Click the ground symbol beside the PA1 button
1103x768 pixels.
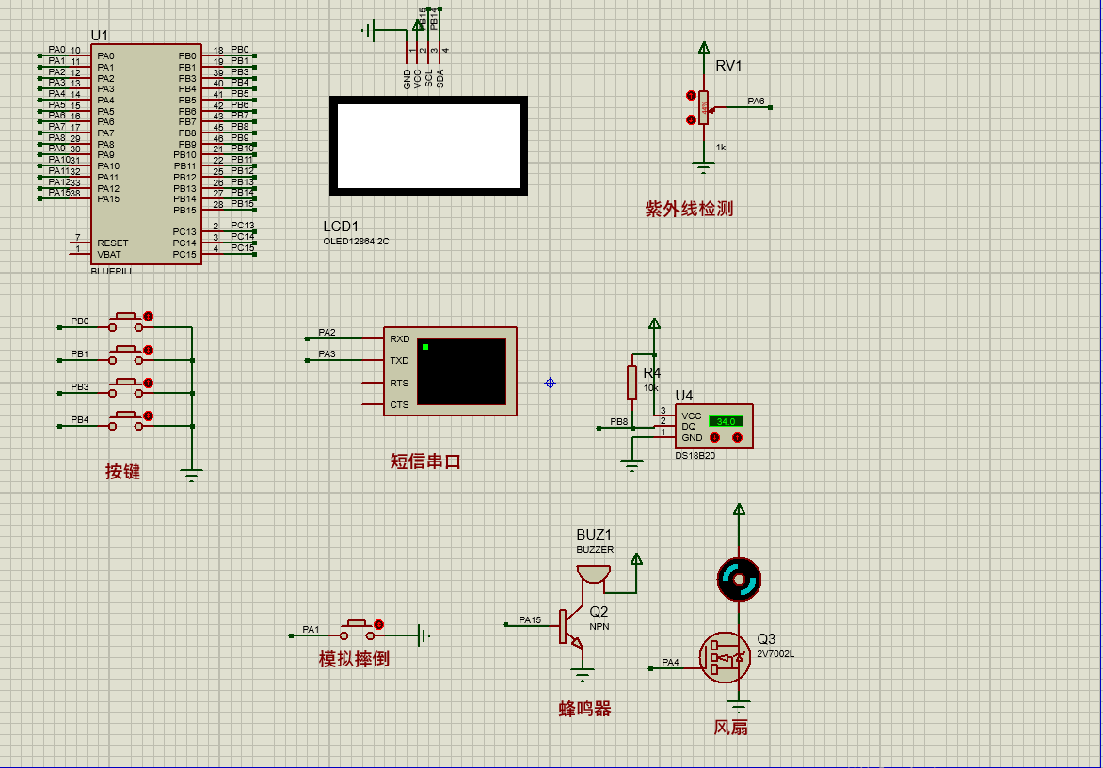(424, 635)
